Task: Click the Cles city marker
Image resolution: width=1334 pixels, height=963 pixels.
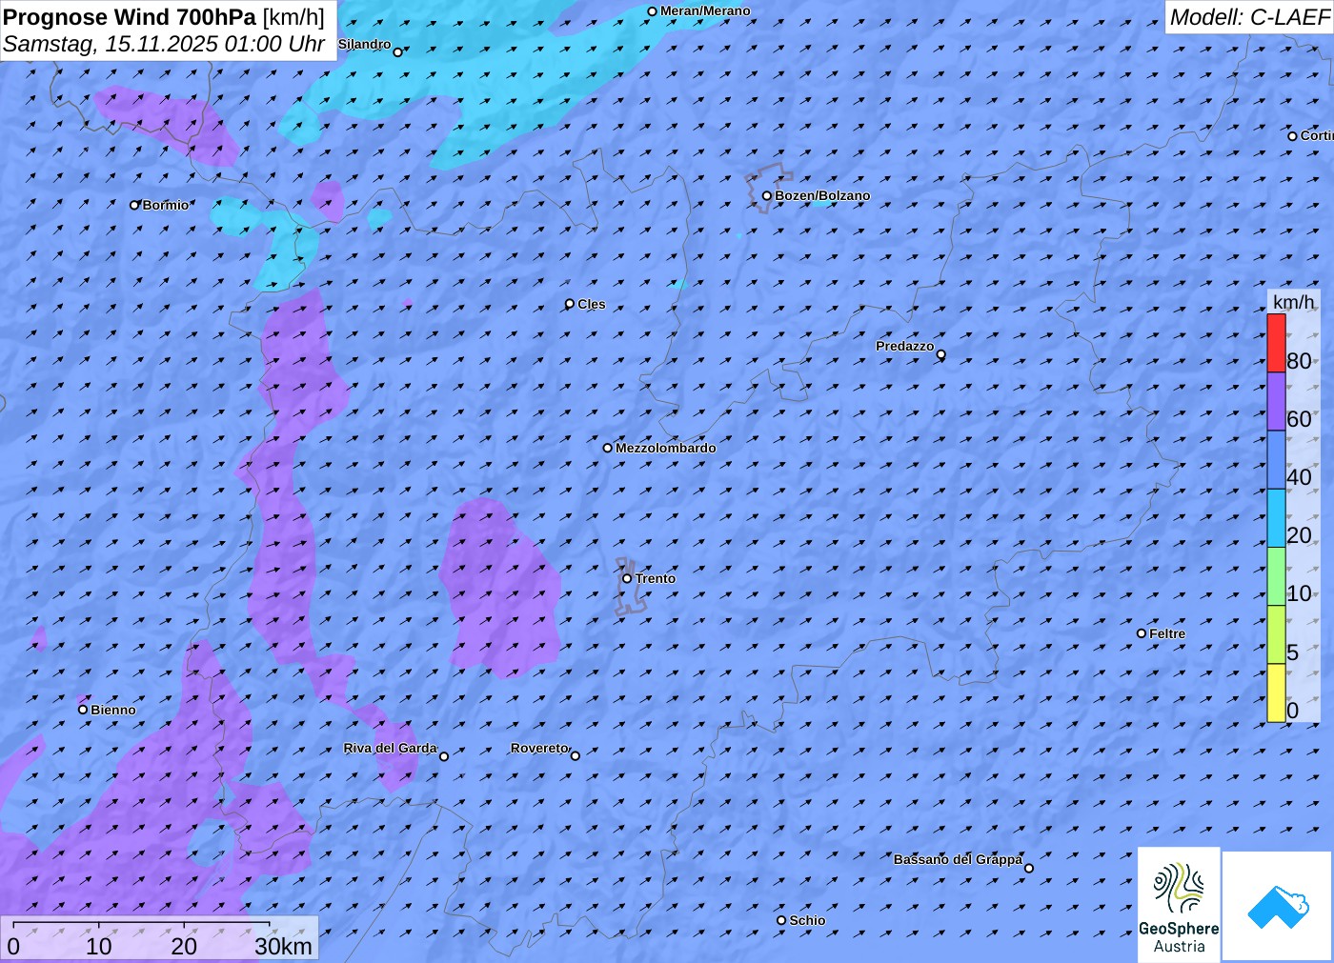Action: [570, 304]
